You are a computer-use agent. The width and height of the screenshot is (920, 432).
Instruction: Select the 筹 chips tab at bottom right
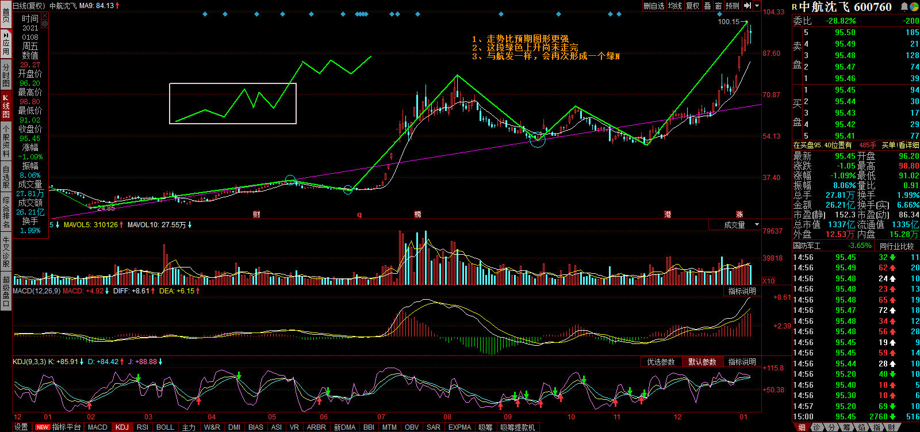(846, 427)
